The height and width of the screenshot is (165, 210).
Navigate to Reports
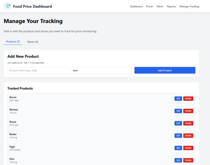click(x=171, y=6)
